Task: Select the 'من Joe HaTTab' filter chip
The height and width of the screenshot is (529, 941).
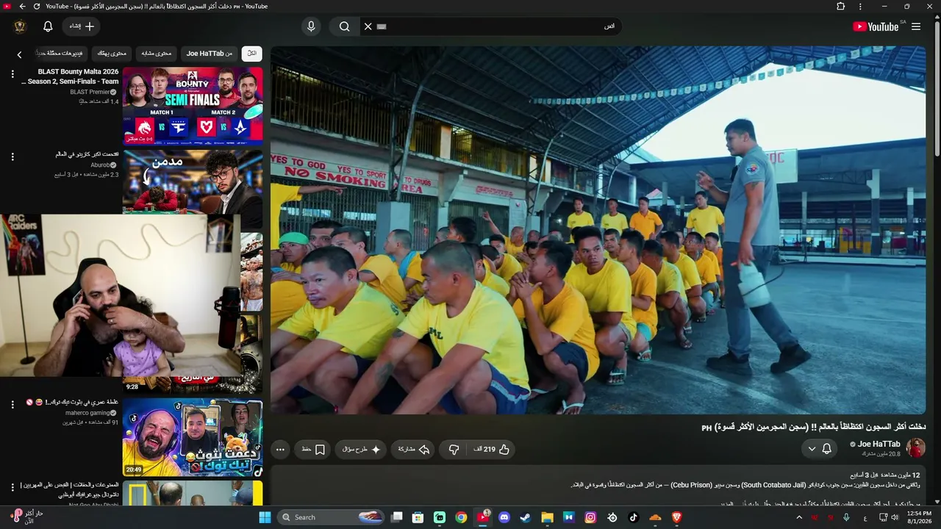Action: pyautogui.click(x=209, y=54)
